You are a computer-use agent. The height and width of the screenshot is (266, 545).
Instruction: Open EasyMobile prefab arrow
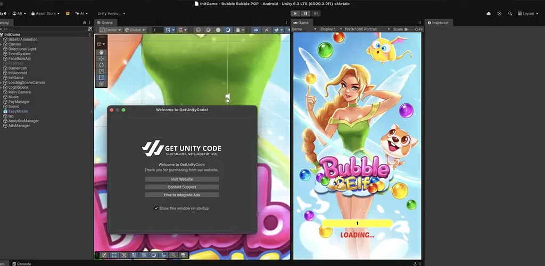92,112
